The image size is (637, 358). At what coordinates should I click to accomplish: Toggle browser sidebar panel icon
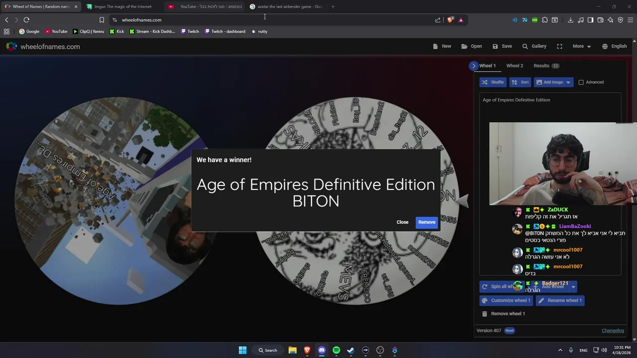pyautogui.click(x=590, y=20)
